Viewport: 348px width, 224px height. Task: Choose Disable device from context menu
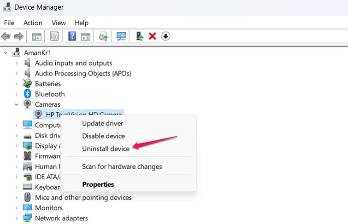[103, 136]
